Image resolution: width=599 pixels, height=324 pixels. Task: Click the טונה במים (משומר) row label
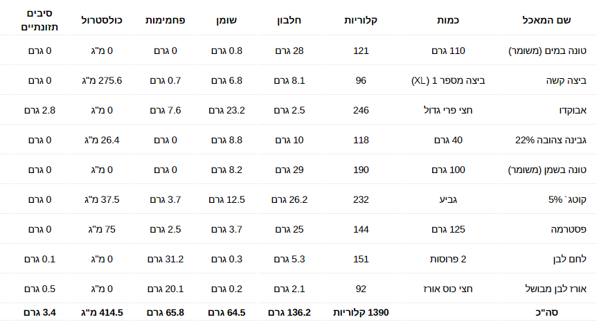click(548, 51)
